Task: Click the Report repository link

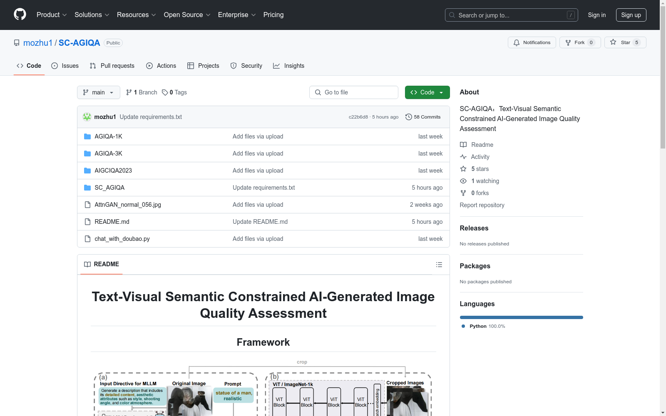Action: pyautogui.click(x=482, y=205)
